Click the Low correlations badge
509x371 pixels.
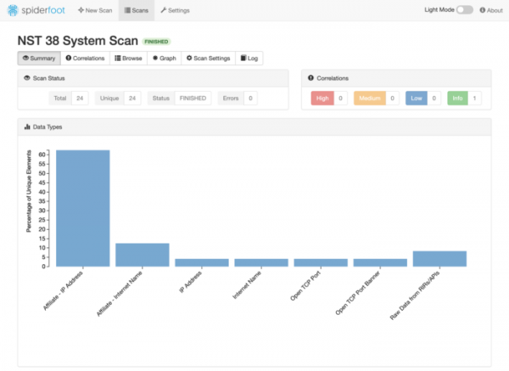417,98
